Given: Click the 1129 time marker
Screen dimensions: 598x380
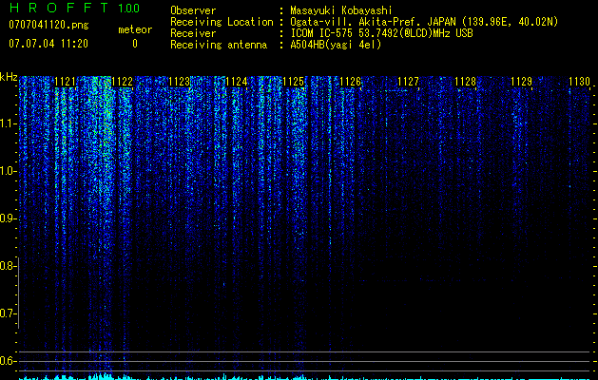Looking at the screenshot, I should pos(522,82).
